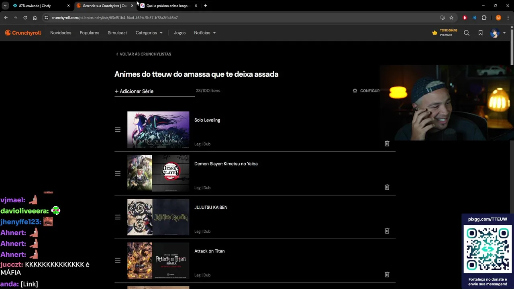Grab the Attack on Titan reorder handle
Image resolution: width=514 pixels, height=289 pixels.
coord(118,261)
